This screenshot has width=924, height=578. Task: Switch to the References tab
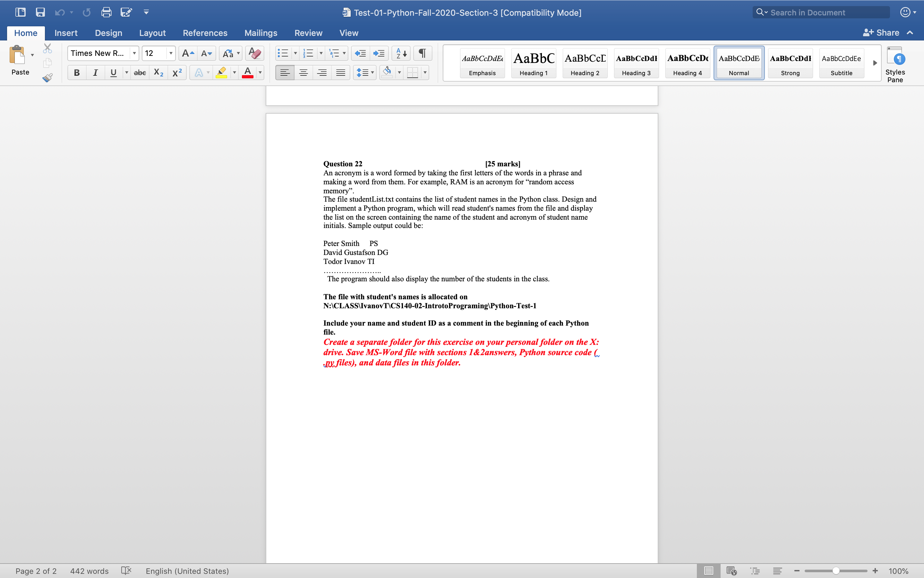[205, 33]
